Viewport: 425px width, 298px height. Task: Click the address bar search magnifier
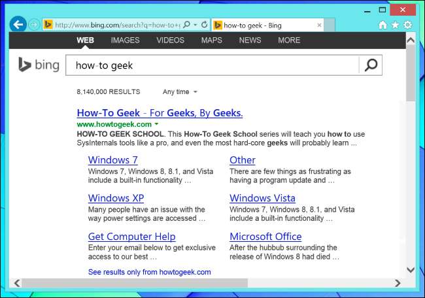pos(187,25)
